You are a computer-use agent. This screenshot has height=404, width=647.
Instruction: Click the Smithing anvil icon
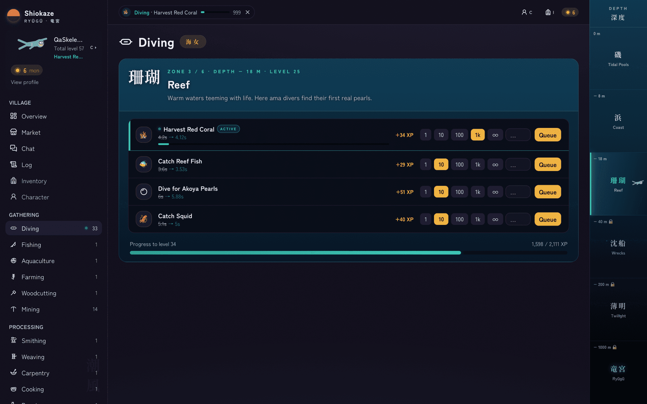[13, 340]
